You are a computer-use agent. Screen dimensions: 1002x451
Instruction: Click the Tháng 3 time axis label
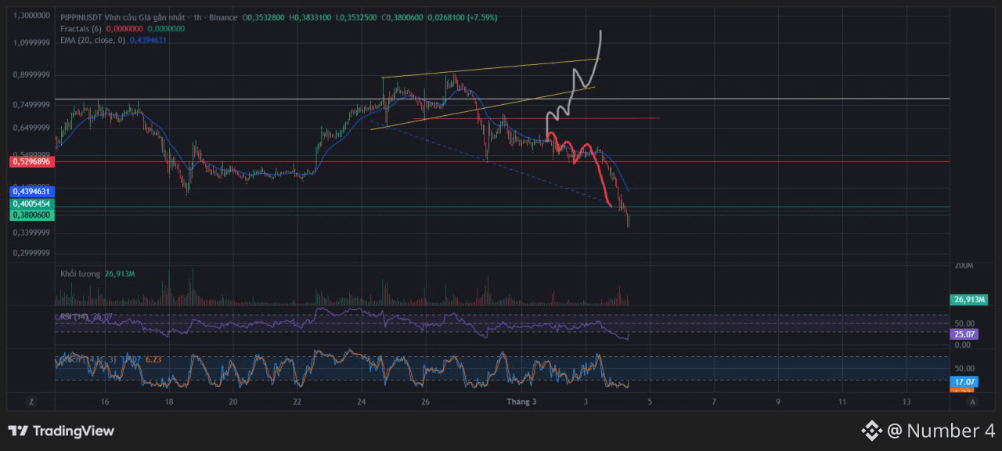522,402
